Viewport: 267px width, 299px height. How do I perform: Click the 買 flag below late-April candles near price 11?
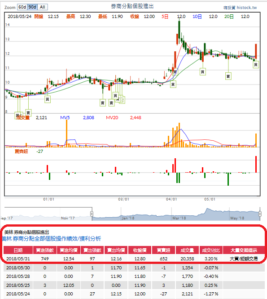(x=203, y=71)
